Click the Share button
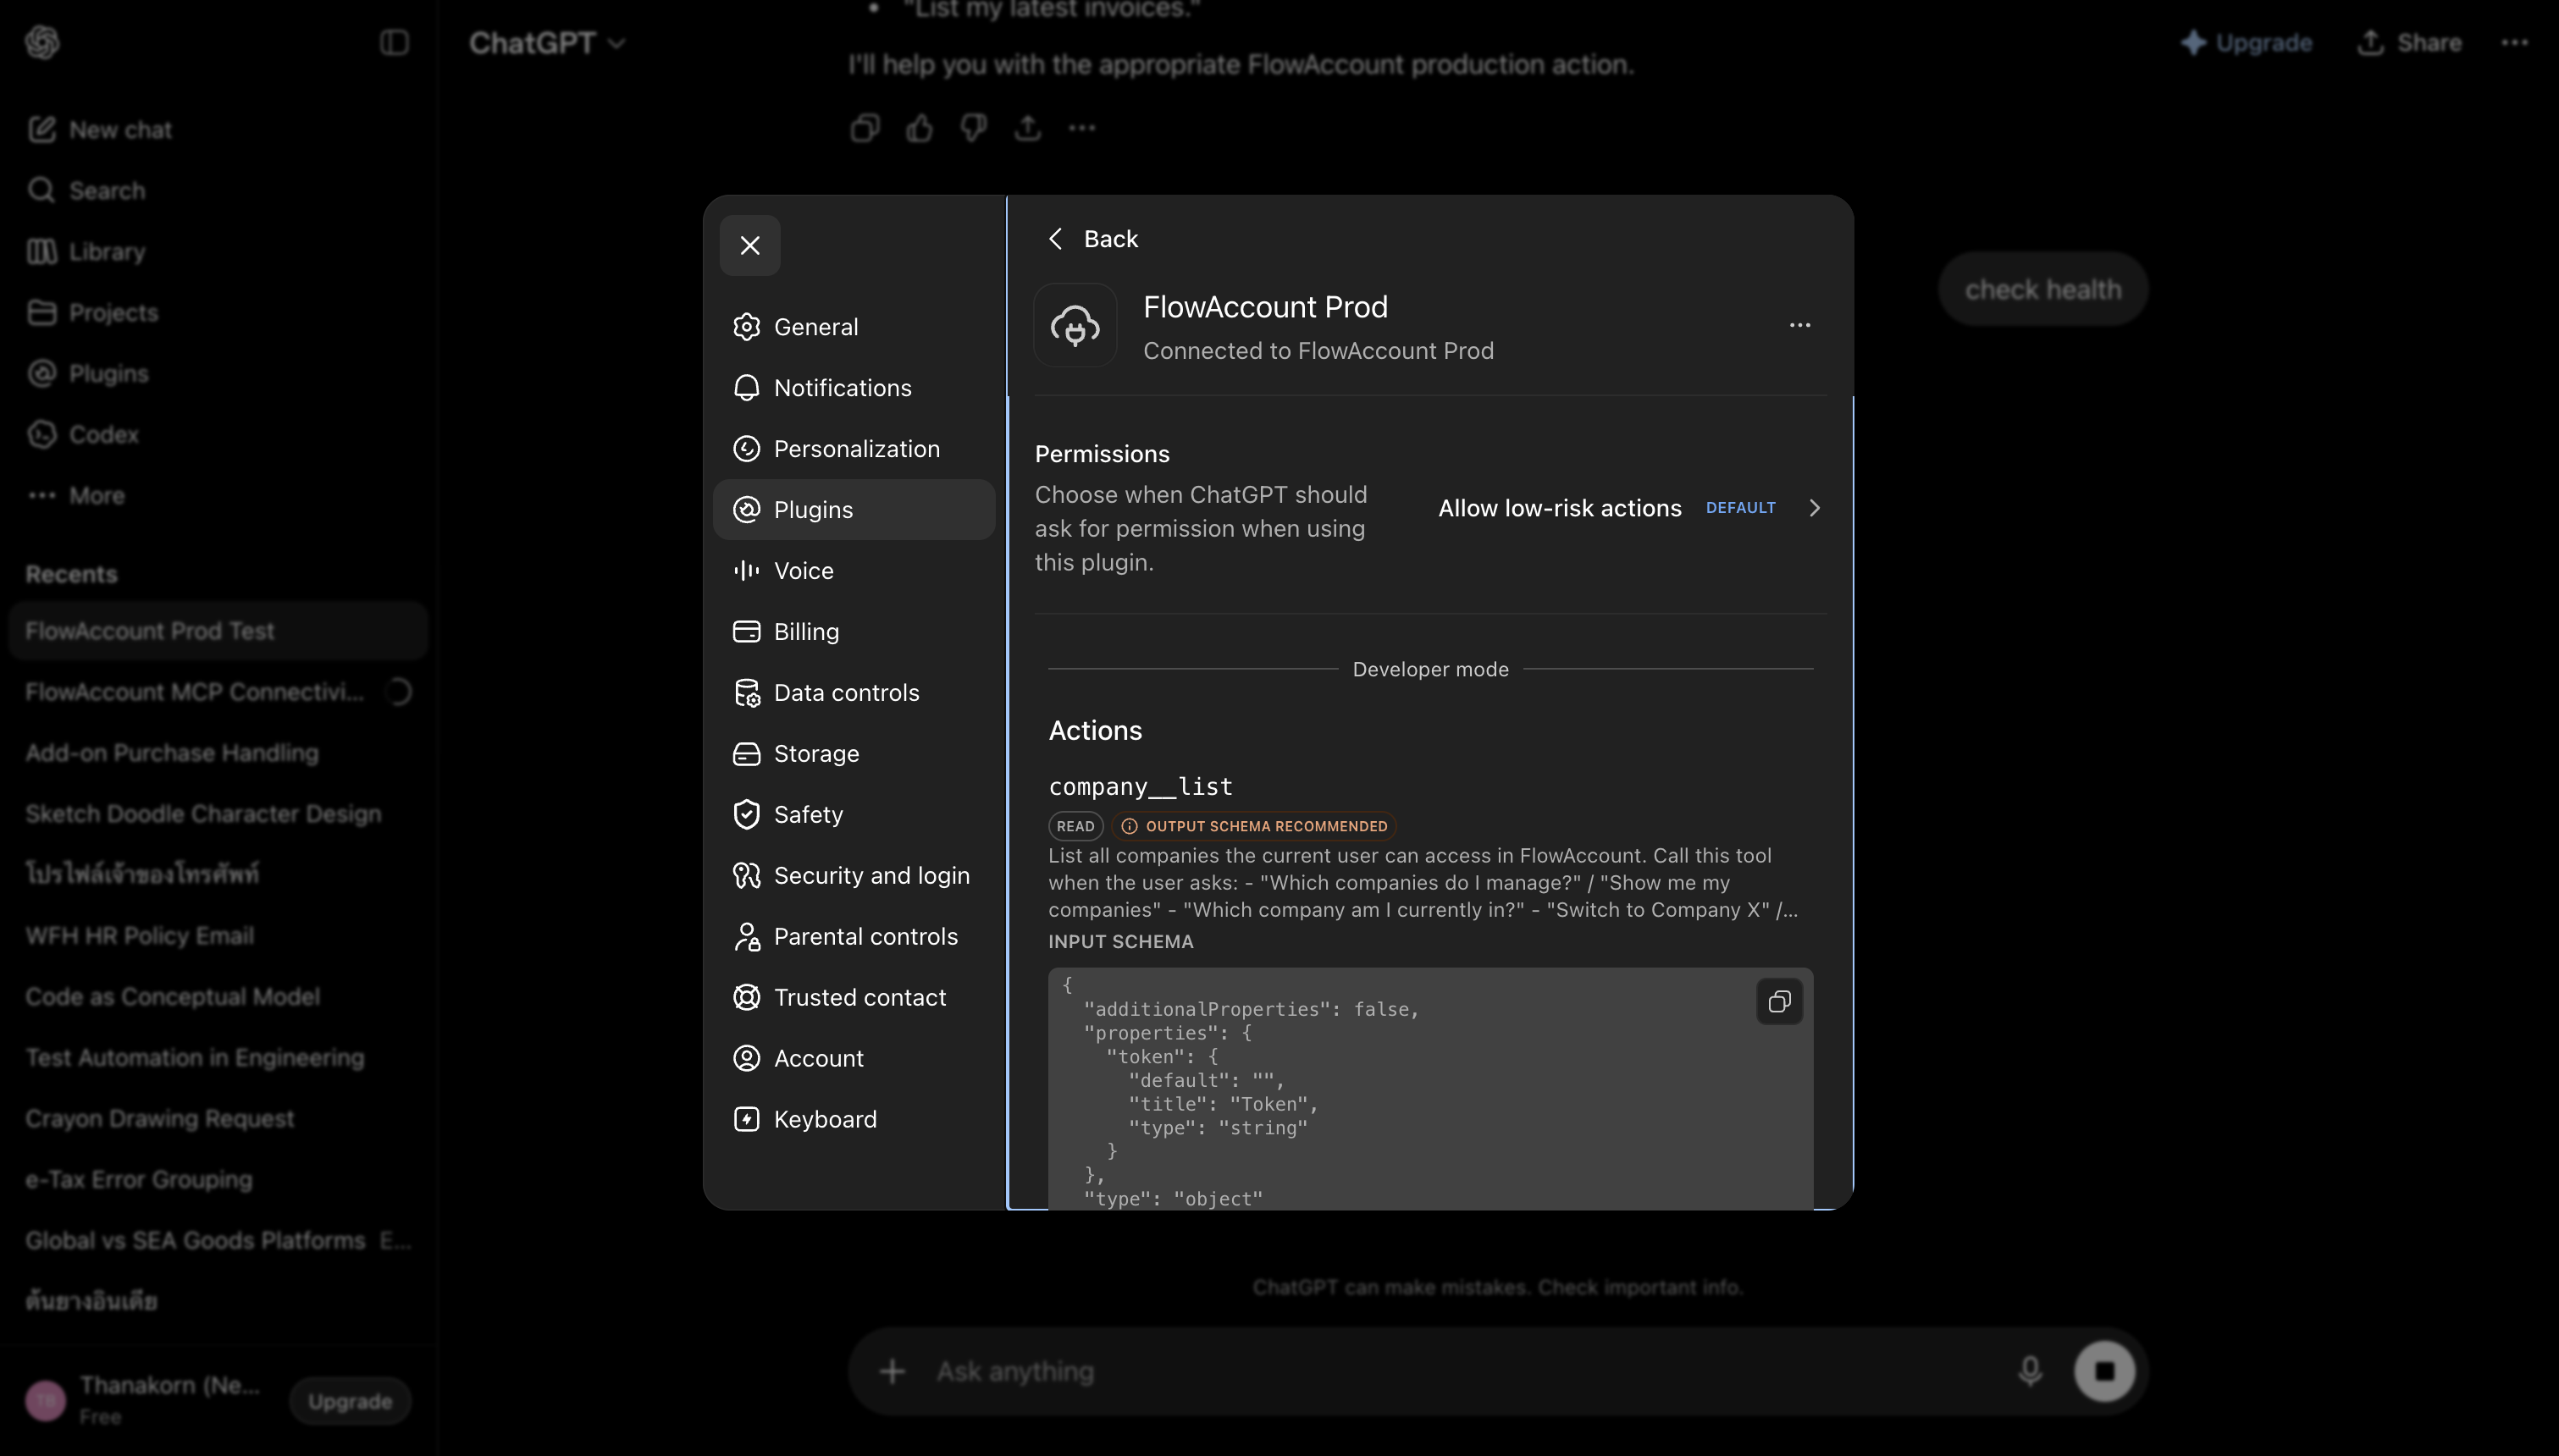 coord(2409,43)
